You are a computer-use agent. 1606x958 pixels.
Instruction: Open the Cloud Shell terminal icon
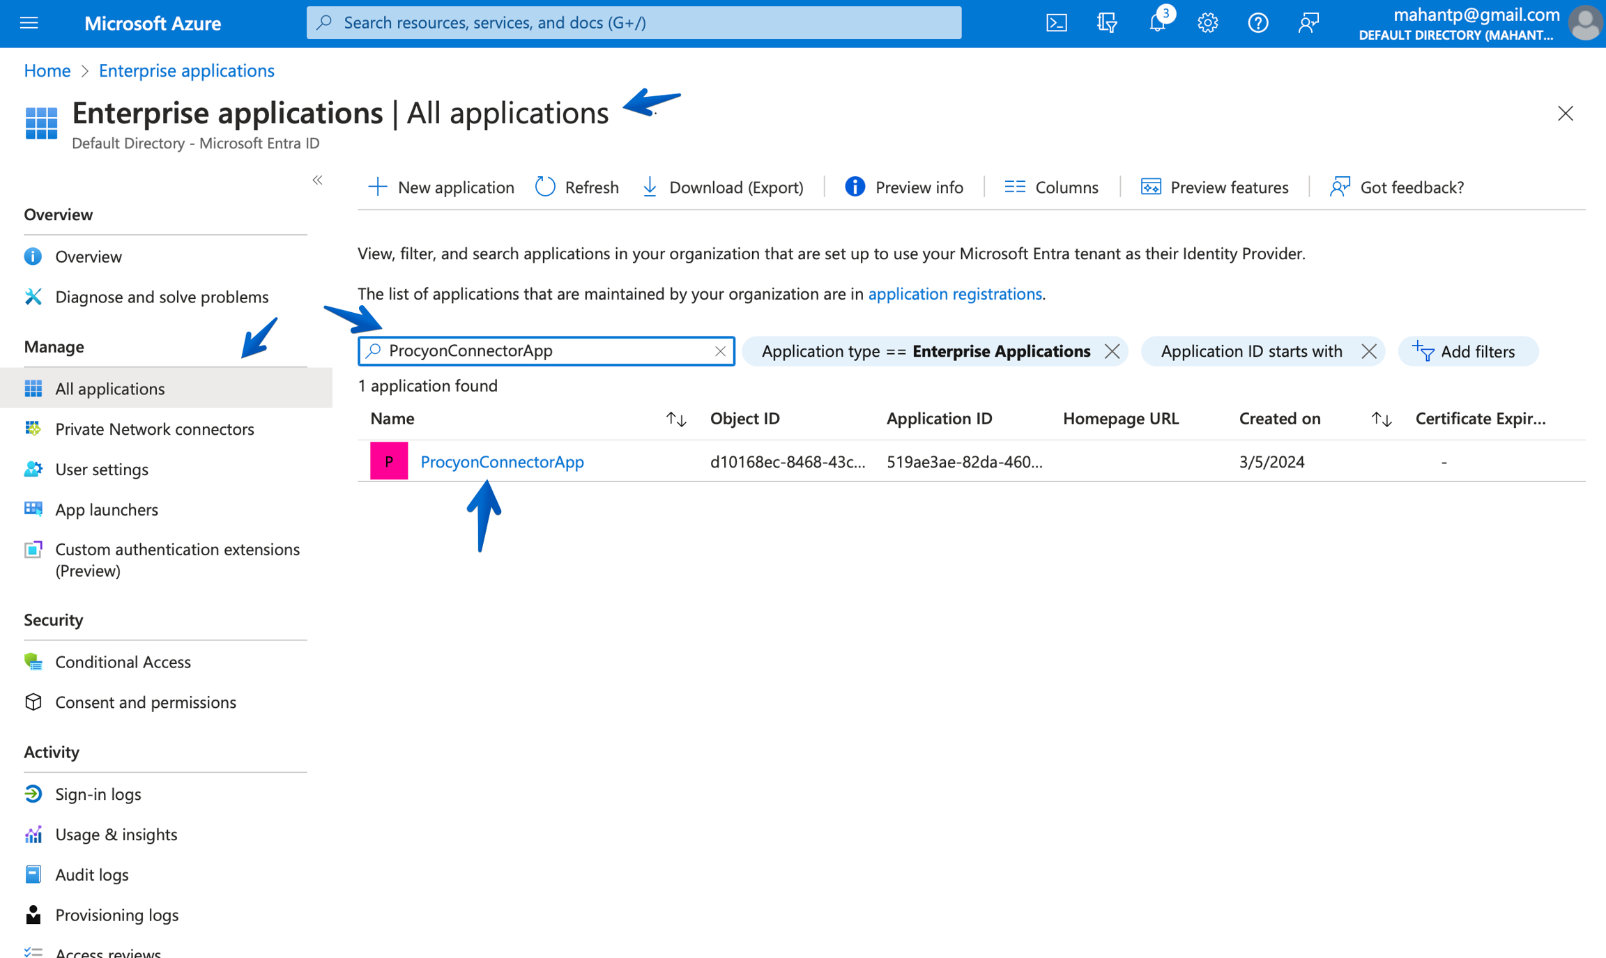coord(1056,22)
